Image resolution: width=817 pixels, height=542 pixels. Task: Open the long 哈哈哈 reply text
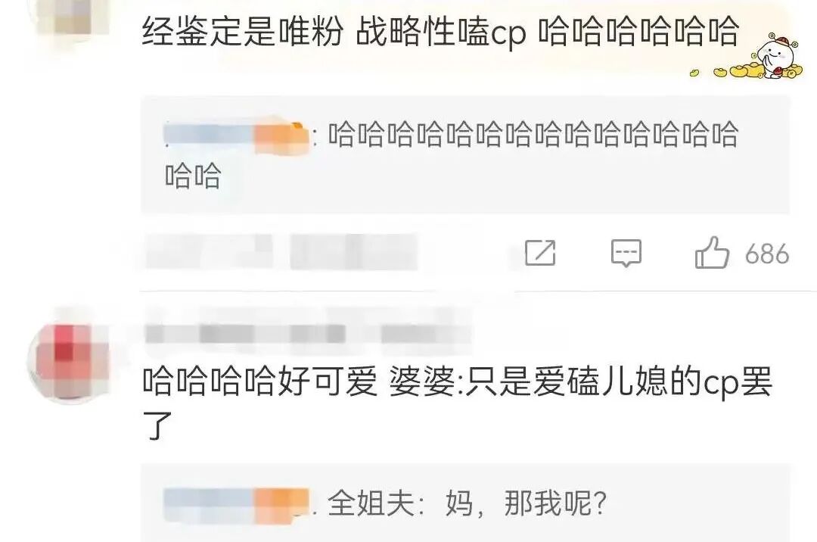[451, 154]
